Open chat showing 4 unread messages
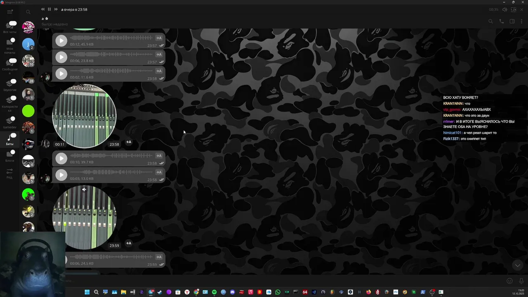Image resolution: width=528 pixels, height=297 pixels. (x=28, y=161)
